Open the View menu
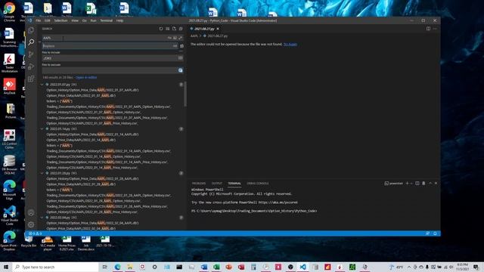484x272 pixels. [75, 20]
